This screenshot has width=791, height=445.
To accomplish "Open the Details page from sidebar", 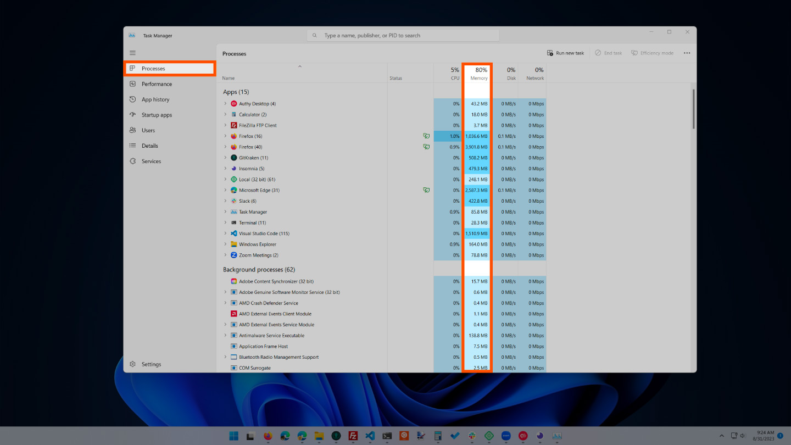I will 132,145.
